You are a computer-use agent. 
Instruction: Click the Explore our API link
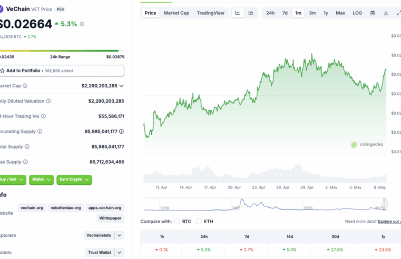click(389, 222)
